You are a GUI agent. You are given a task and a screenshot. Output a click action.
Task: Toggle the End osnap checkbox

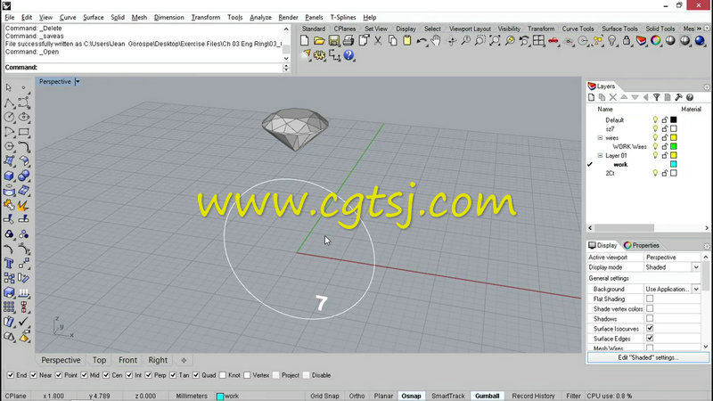coord(11,375)
